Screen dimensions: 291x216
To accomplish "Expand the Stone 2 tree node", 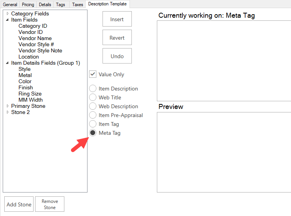I will click(x=8, y=112).
